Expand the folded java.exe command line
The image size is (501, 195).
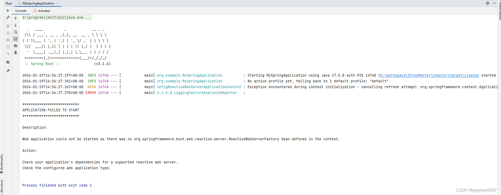57,18
